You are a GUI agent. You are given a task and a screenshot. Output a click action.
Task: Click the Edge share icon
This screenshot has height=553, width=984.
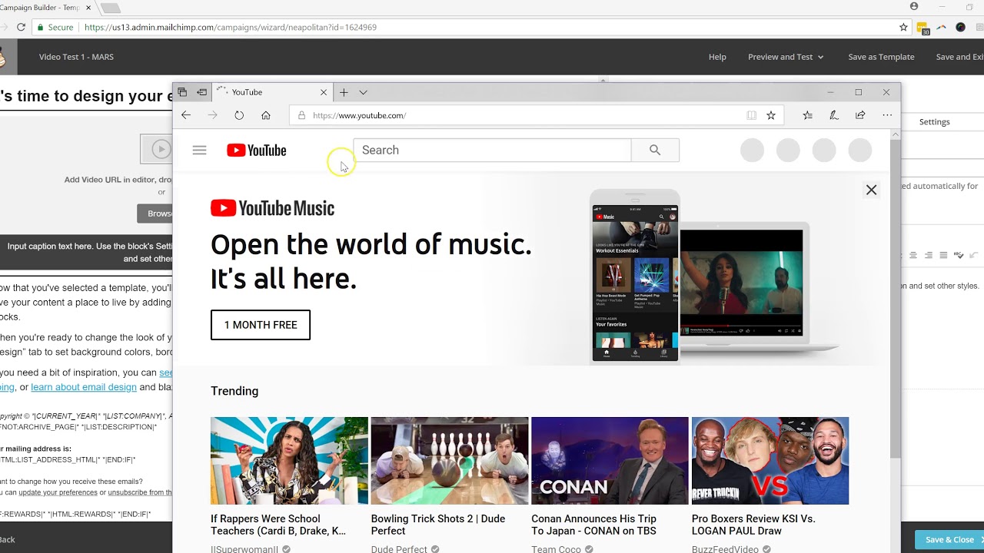click(860, 115)
